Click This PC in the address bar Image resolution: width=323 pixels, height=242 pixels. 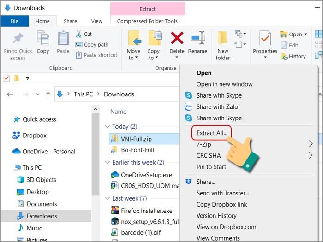click(84, 94)
